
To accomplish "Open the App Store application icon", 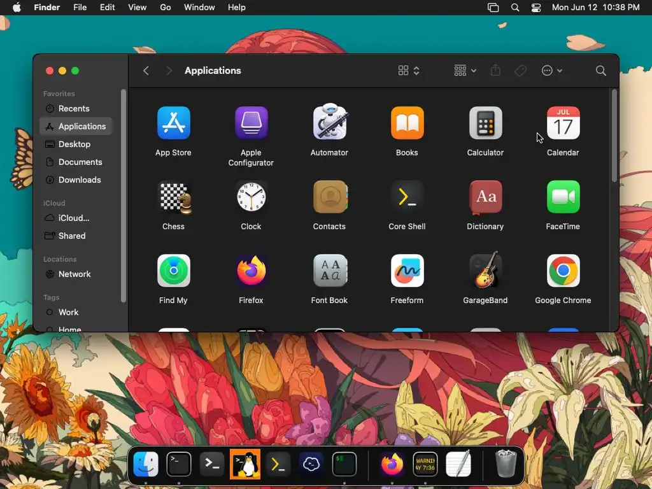I will (x=173, y=123).
